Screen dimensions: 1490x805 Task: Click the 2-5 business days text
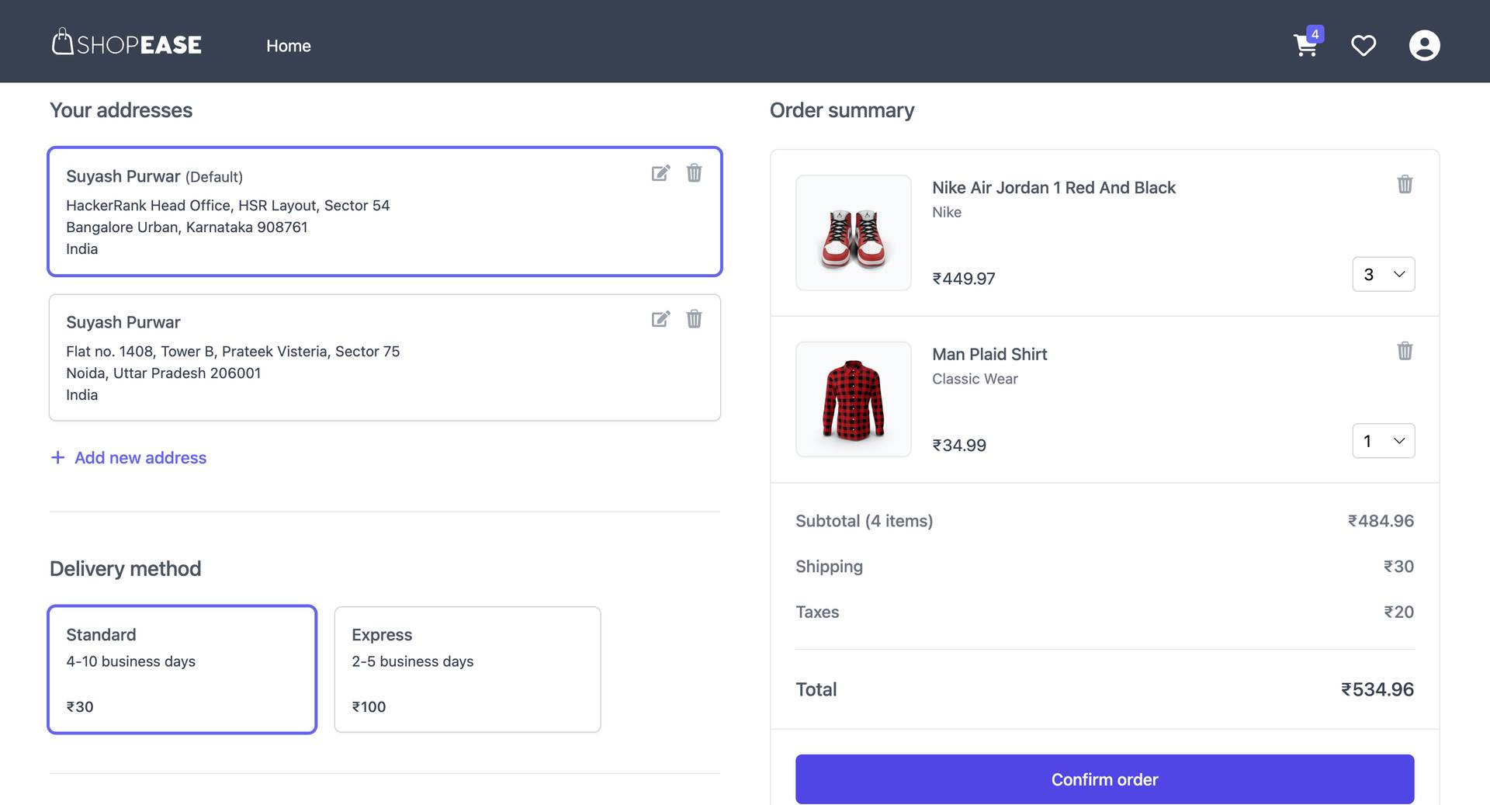coord(412,661)
